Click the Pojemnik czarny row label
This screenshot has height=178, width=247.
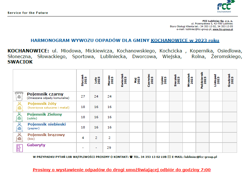pyautogui.click(x=45, y=94)
